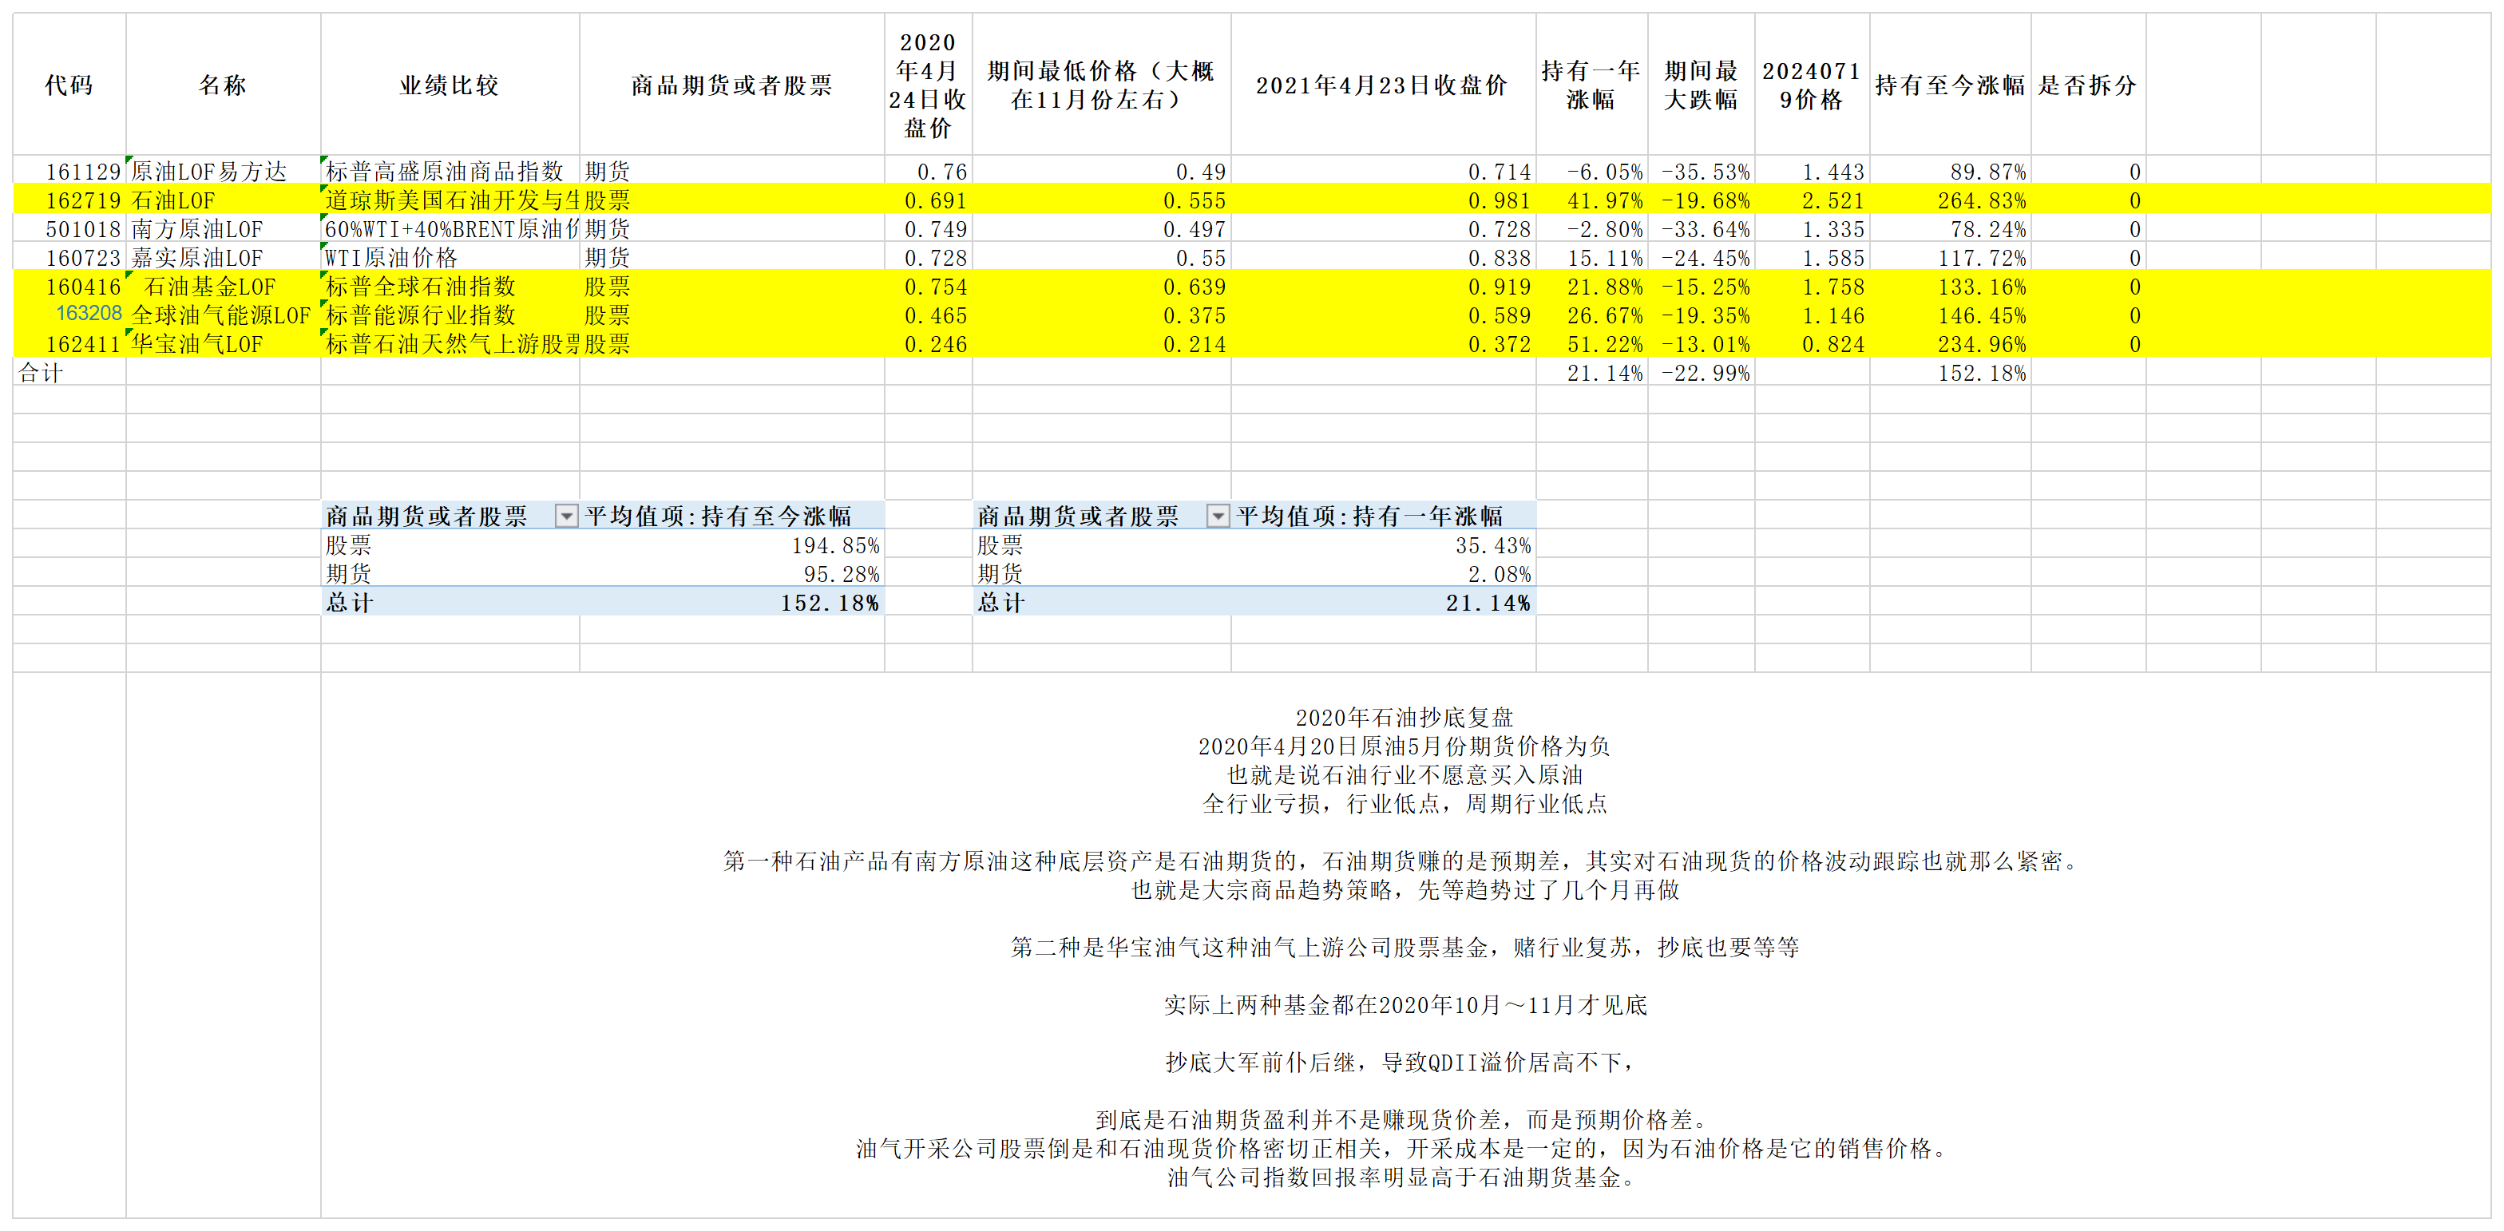2504x1231 pixels.
Task: Click the 264.83% gain cell
Action: 1981,201
